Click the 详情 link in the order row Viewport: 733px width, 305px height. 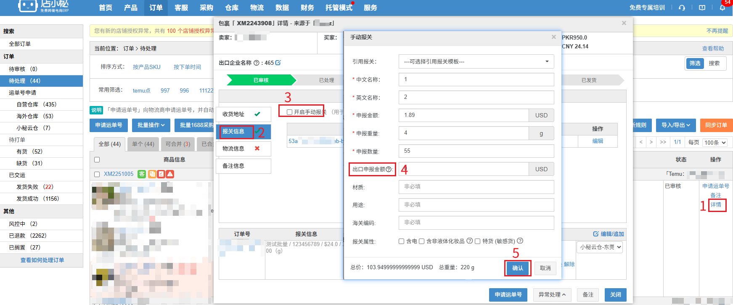716,204
